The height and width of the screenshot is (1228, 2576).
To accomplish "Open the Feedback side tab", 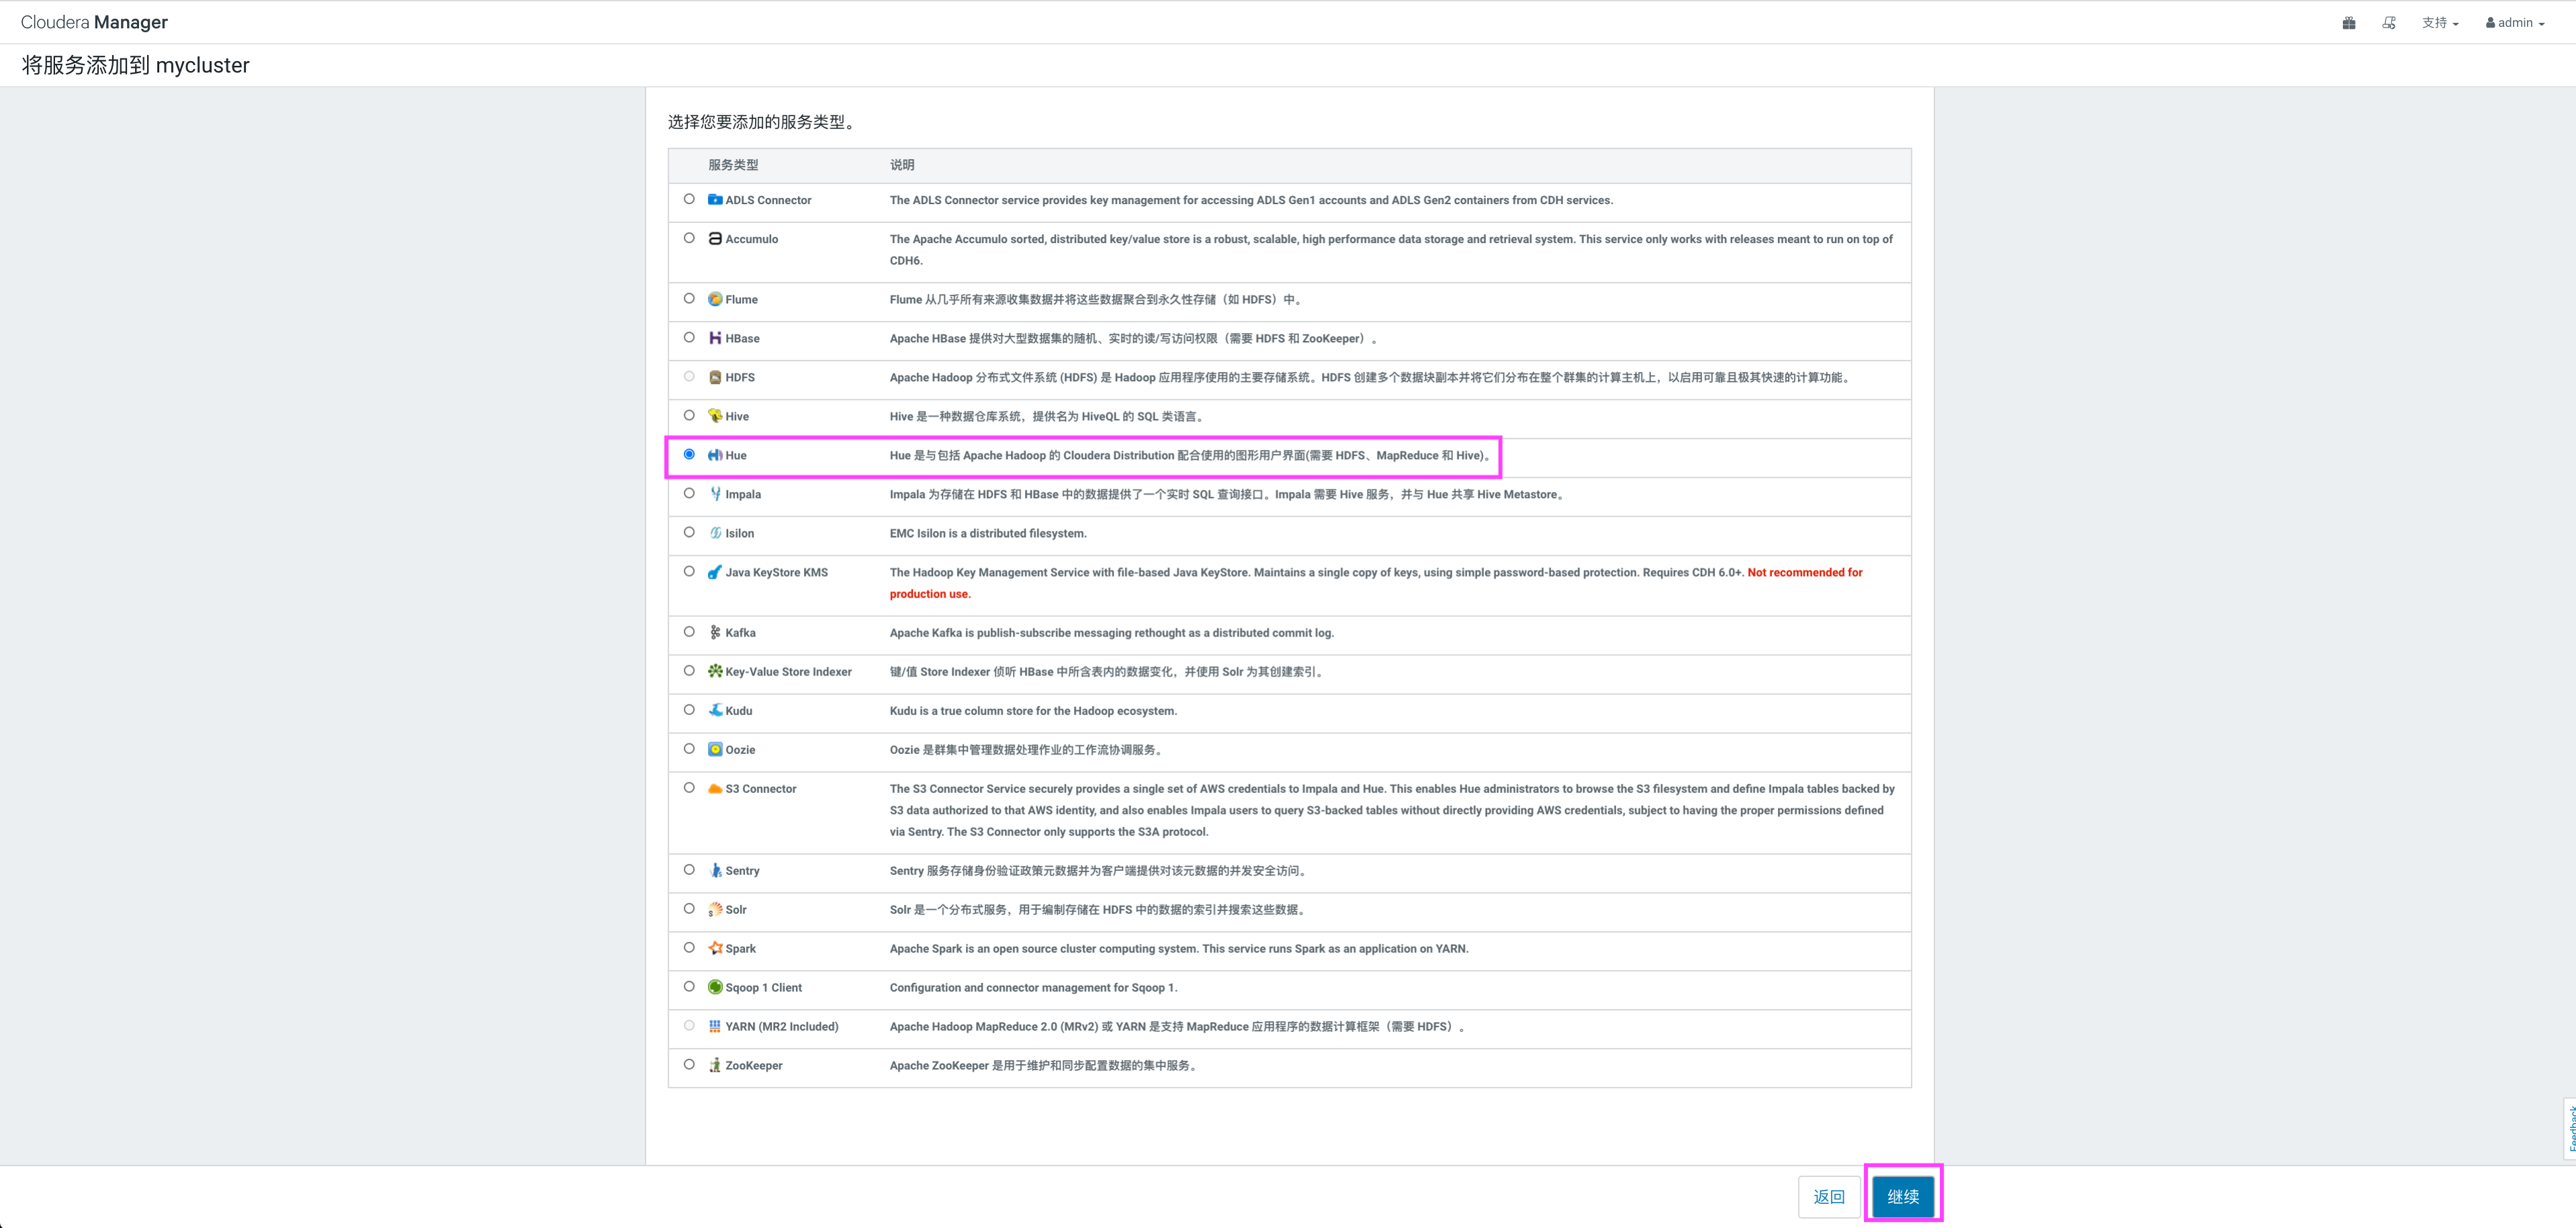I will coord(2569,1129).
